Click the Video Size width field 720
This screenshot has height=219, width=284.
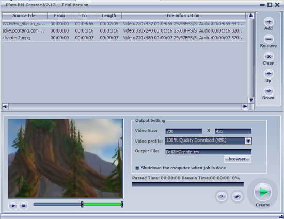[184, 131]
